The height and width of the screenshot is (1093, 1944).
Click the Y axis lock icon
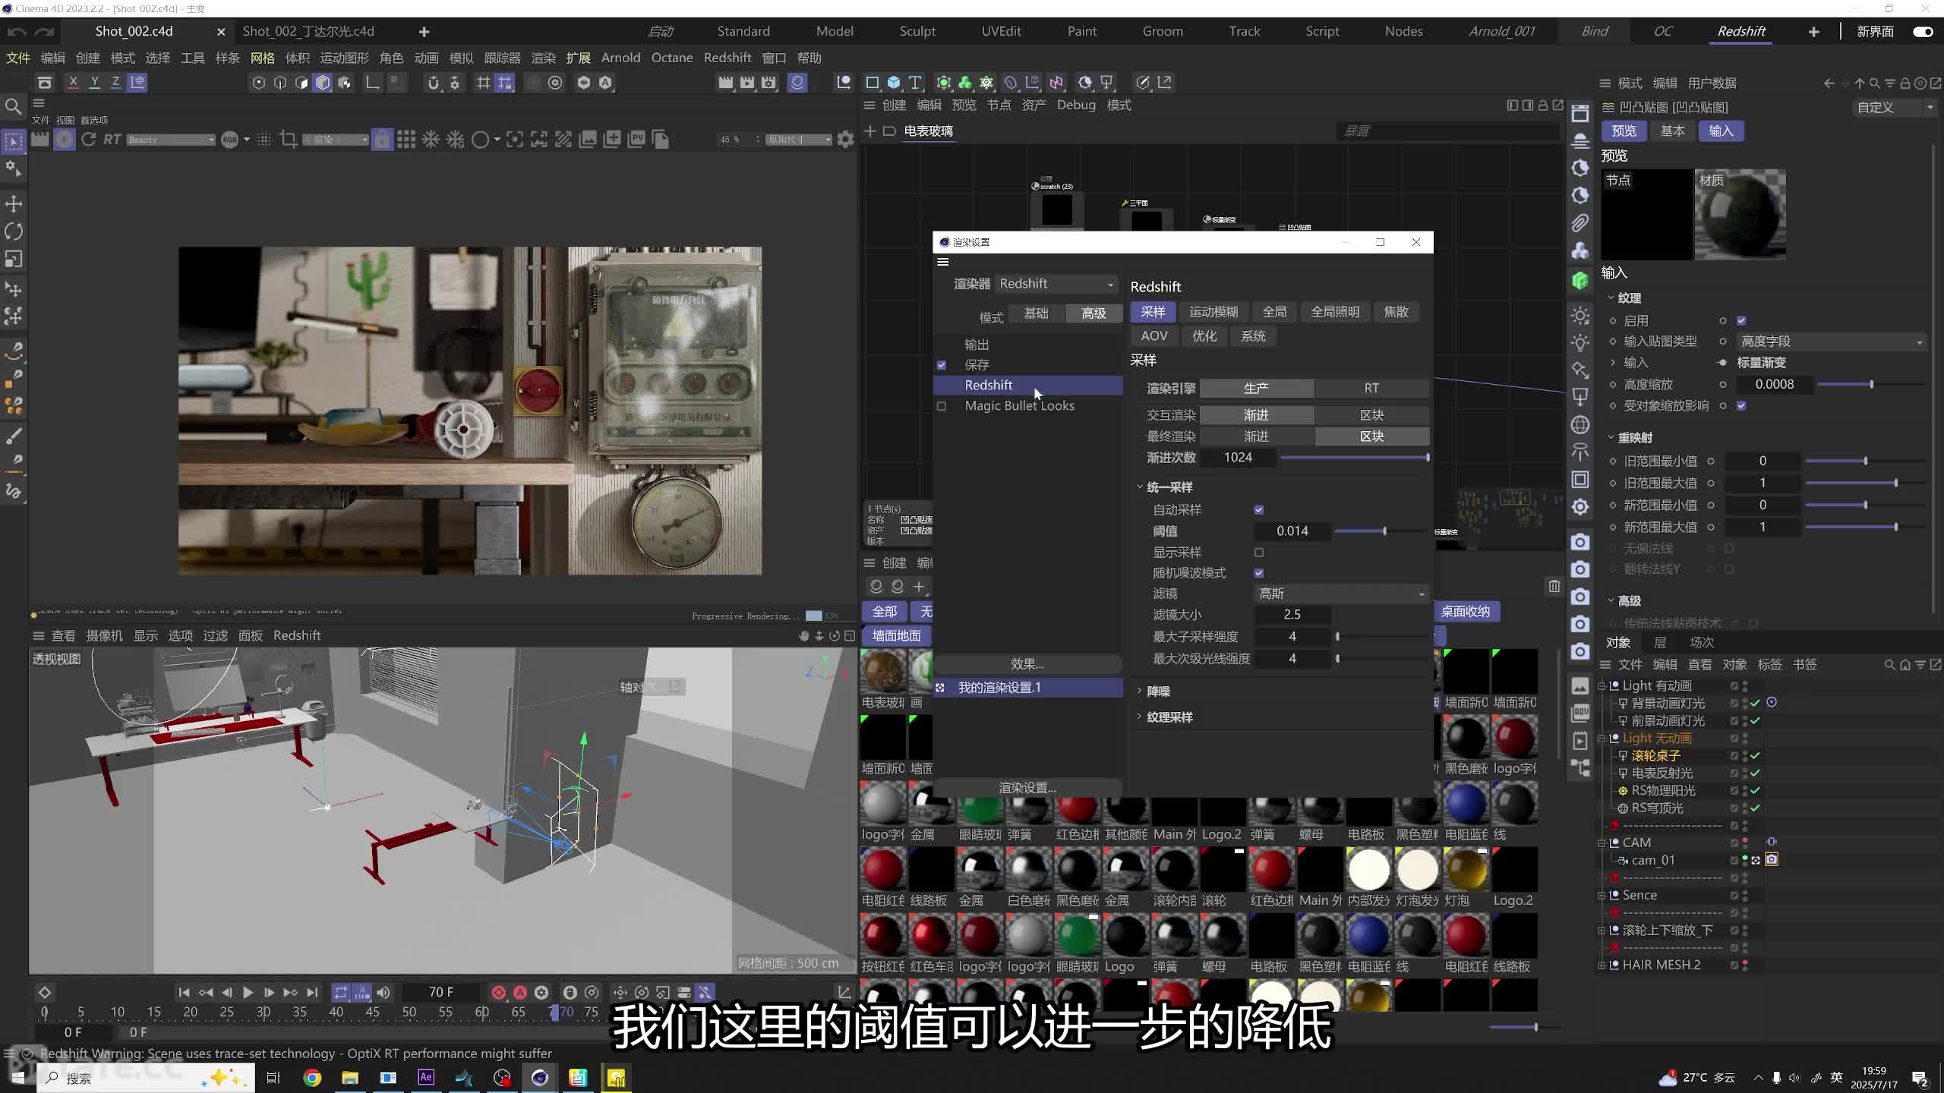tap(95, 82)
